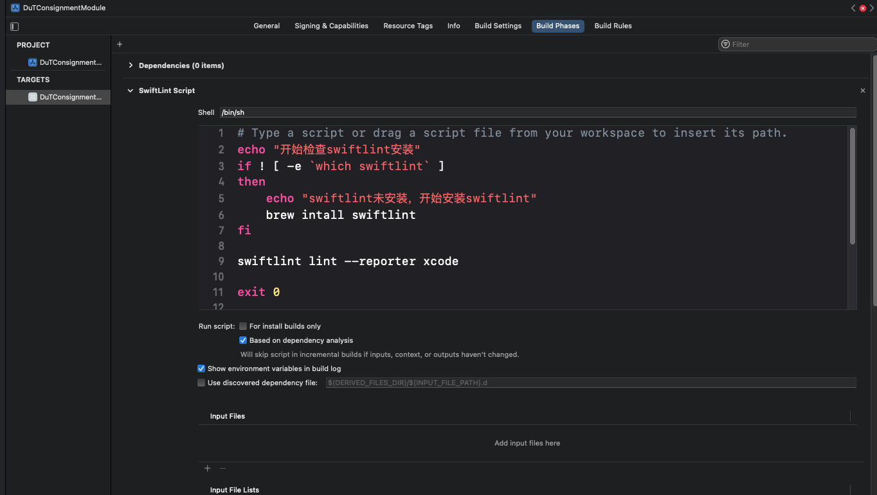Viewport: 877px width, 495px height.
Task: Click the 'brew intall swiftlint' code line
Action: (341, 215)
